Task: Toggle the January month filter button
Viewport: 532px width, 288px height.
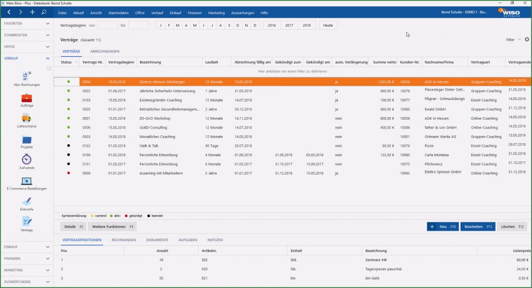Action: (161, 25)
